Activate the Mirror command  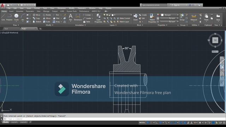coord(47,18)
